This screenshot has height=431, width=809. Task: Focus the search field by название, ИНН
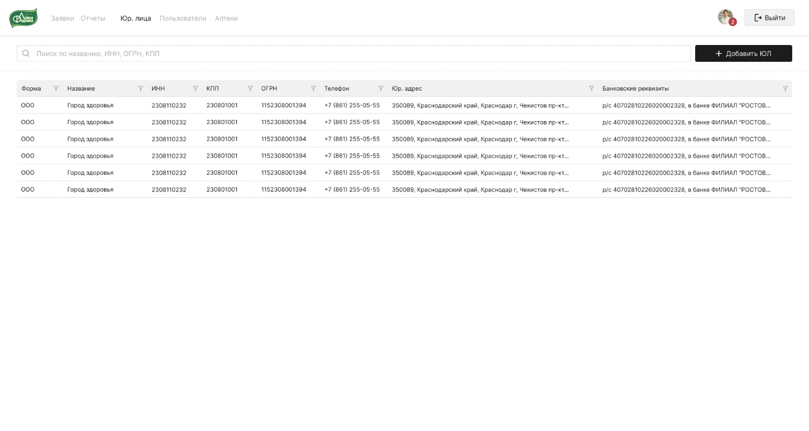(x=358, y=54)
